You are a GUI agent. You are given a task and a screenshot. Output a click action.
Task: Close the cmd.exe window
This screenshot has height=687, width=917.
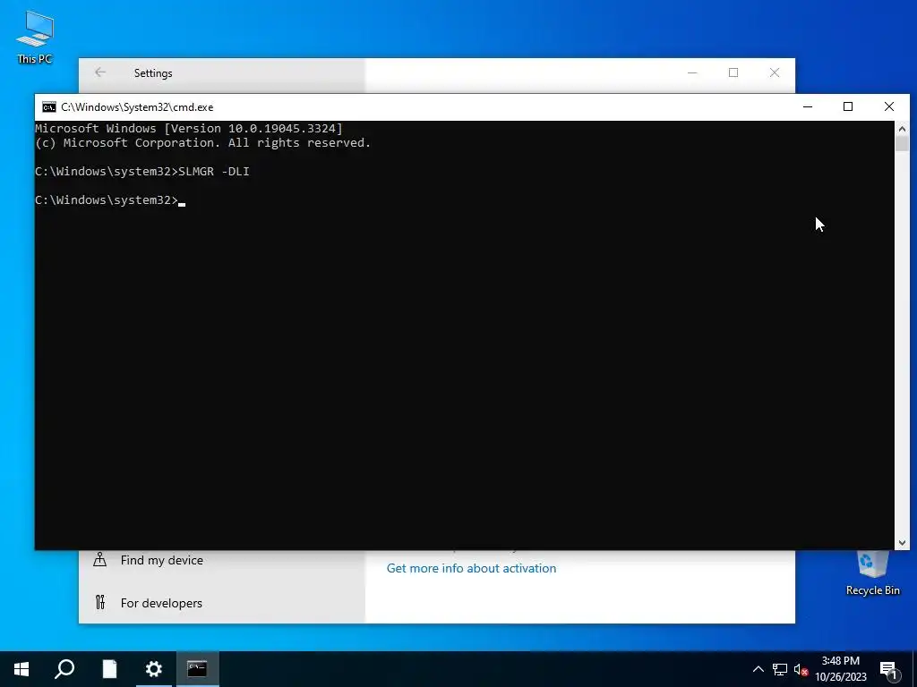(x=889, y=107)
